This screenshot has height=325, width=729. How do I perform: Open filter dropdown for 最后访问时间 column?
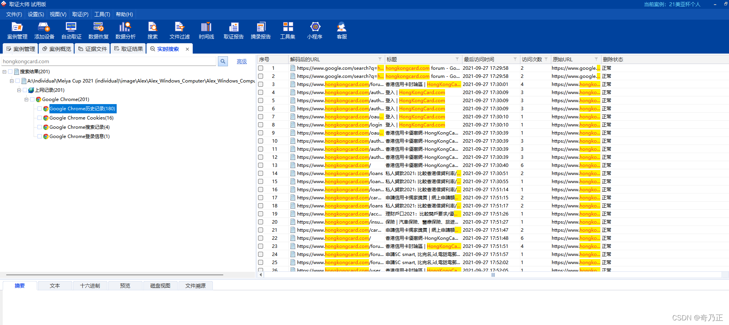click(515, 59)
